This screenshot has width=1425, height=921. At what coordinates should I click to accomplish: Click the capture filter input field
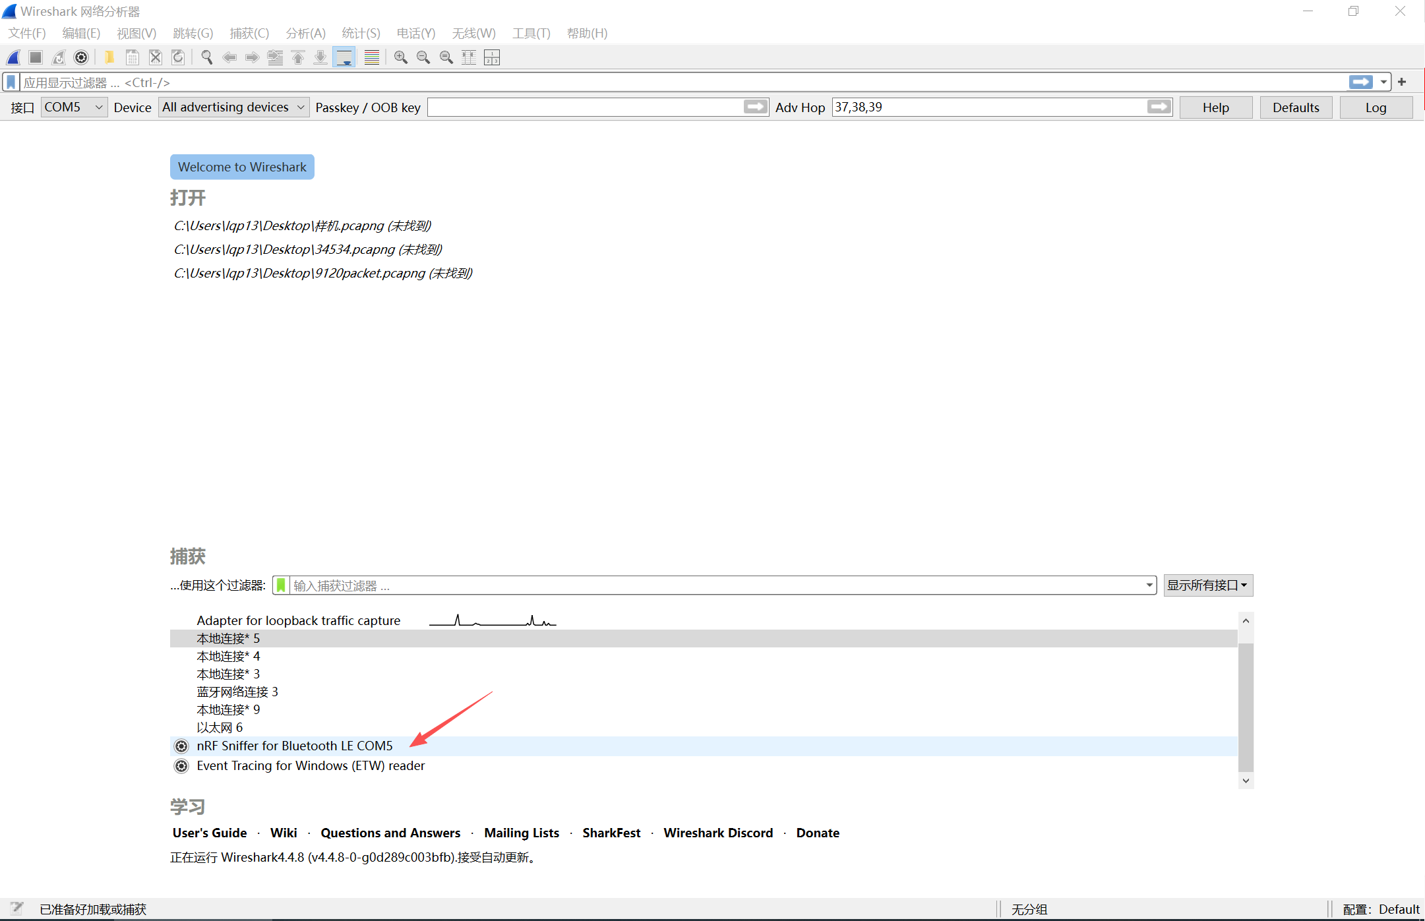click(715, 585)
